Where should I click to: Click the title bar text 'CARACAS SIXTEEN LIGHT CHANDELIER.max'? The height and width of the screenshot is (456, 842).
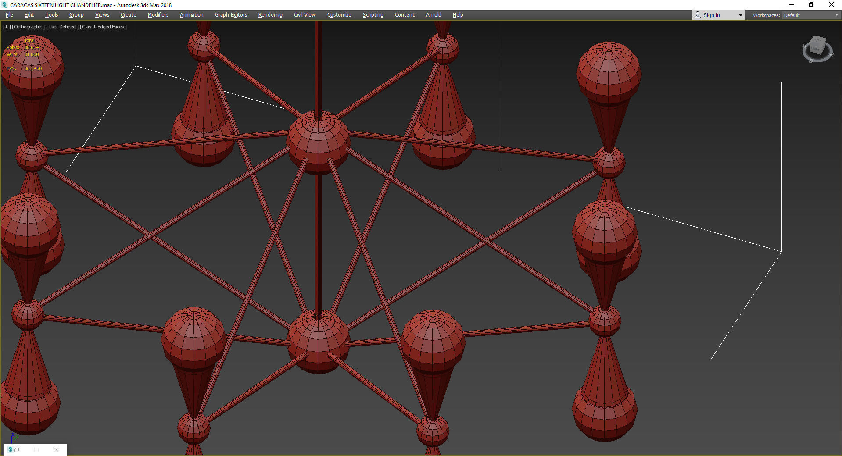click(x=61, y=5)
